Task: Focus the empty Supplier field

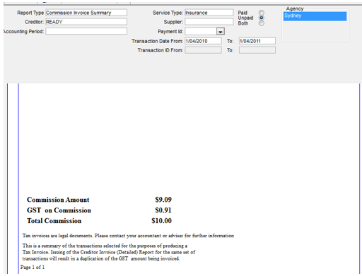Action: pos(209,22)
